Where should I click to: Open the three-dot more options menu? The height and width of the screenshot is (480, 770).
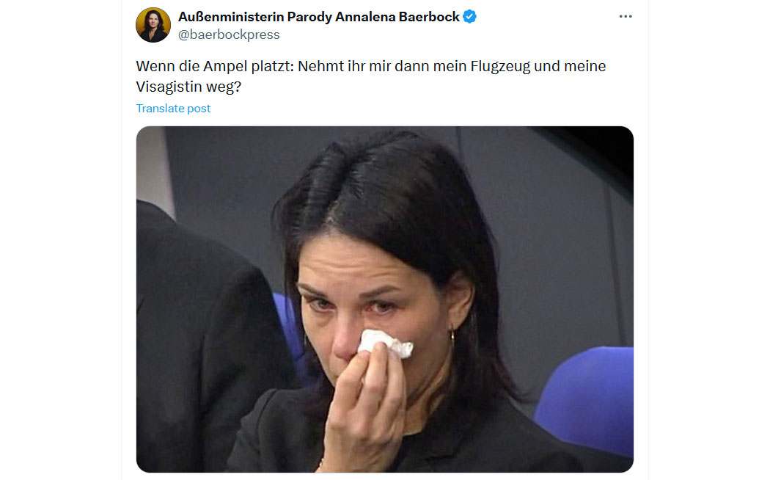pos(625,17)
